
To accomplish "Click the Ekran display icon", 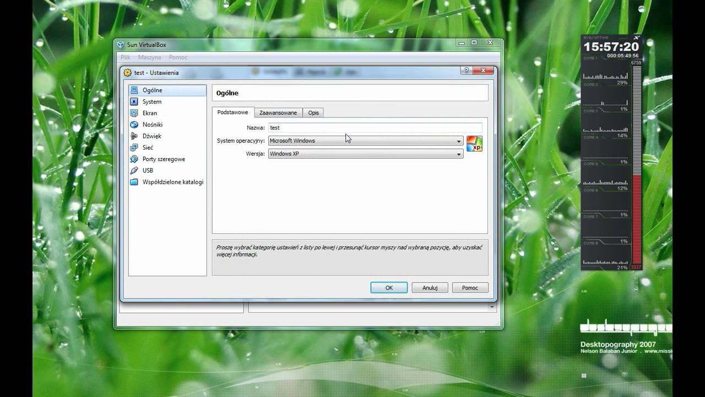I will [134, 113].
